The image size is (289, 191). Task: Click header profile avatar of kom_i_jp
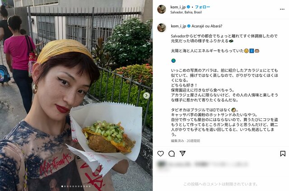[162, 9]
